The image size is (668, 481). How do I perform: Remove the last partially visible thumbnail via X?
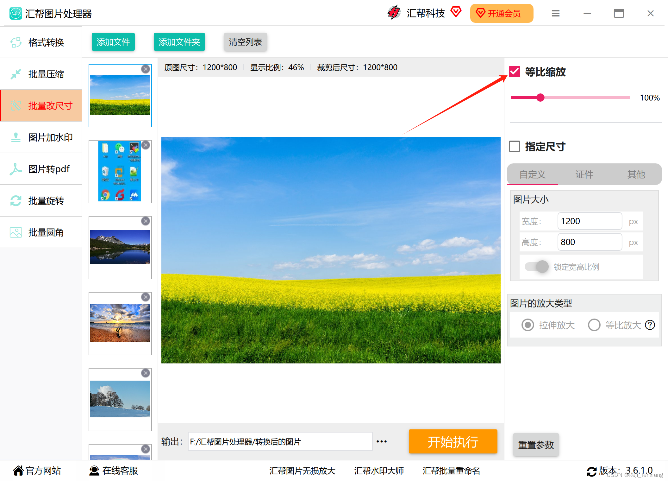(146, 449)
